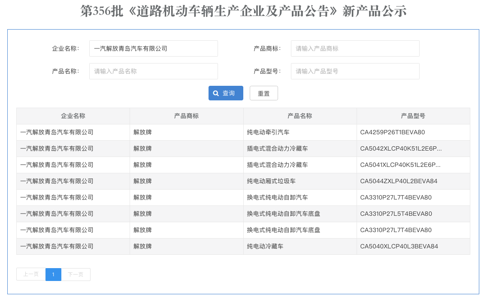Click 解放牌 in the CA5044ZXLP40L2BEVA84 row
This screenshot has width=484, height=299.
(142, 181)
